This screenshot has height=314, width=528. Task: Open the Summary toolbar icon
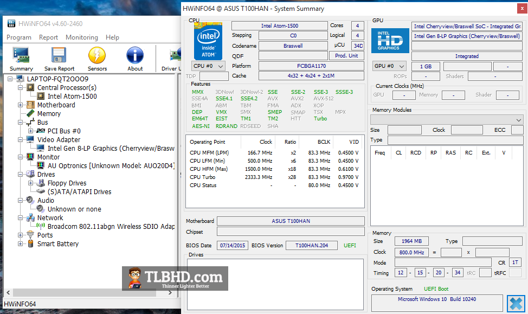point(21,55)
